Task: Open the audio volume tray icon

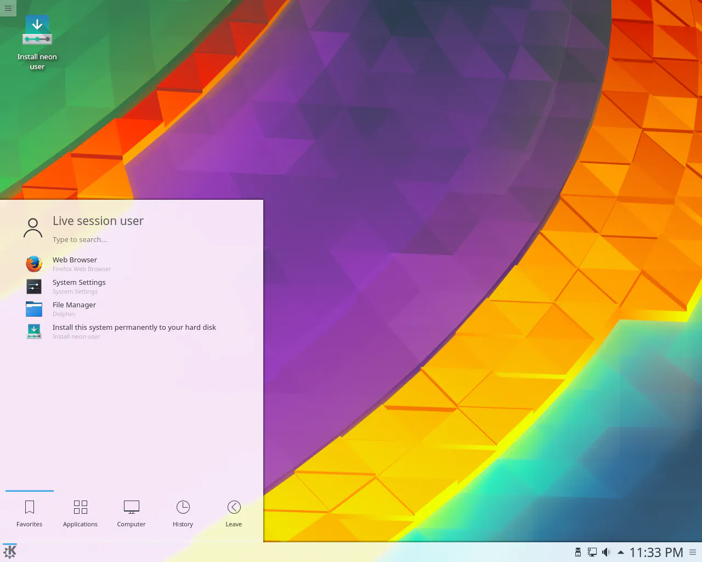Action: pos(606,552)
